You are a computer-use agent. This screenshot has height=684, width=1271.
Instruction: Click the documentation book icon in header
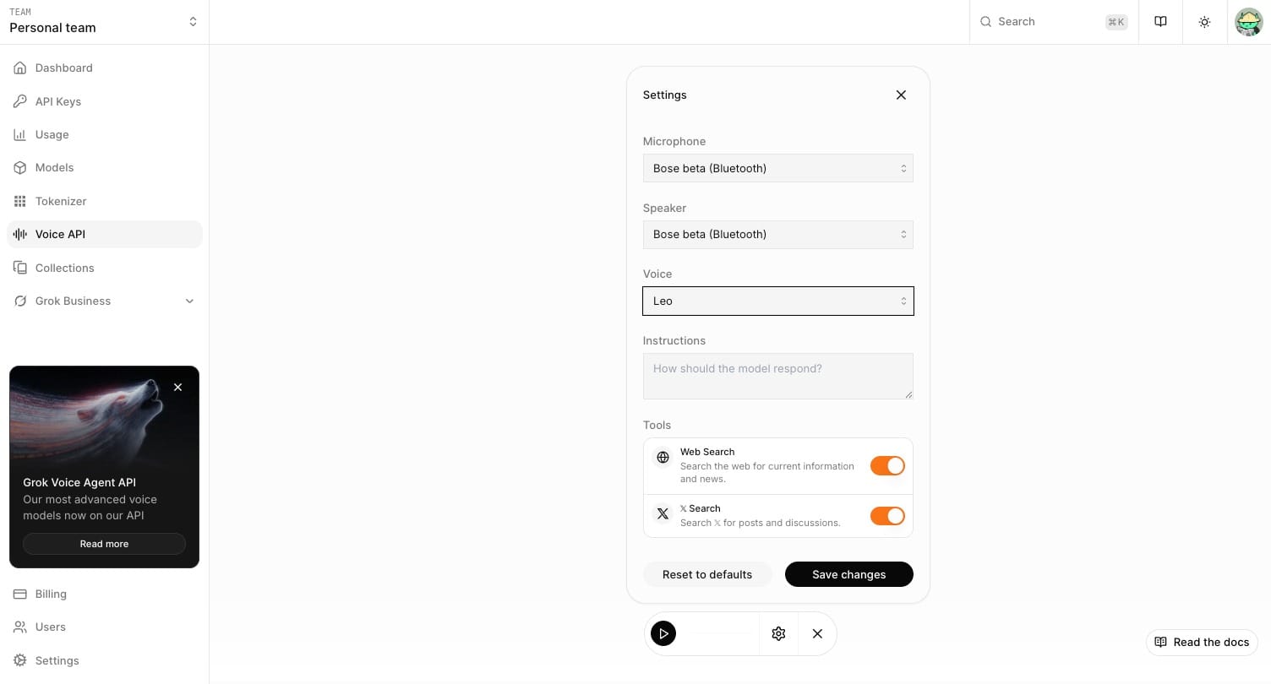1160,22
